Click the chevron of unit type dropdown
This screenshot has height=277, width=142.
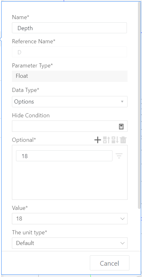click(123, 243)
